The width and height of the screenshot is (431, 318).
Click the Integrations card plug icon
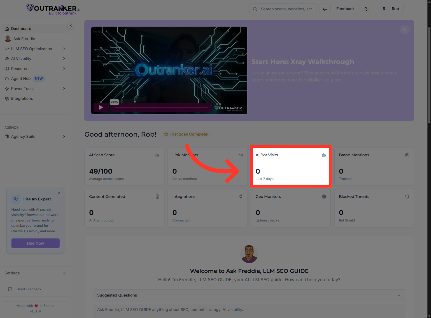(x=241, y=196)
